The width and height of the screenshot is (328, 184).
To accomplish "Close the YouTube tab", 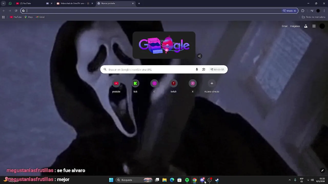I will 52,3.
